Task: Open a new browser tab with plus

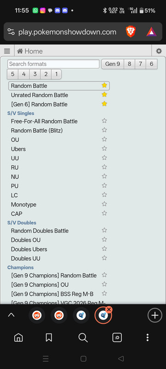Action: [x=155, y=315]
